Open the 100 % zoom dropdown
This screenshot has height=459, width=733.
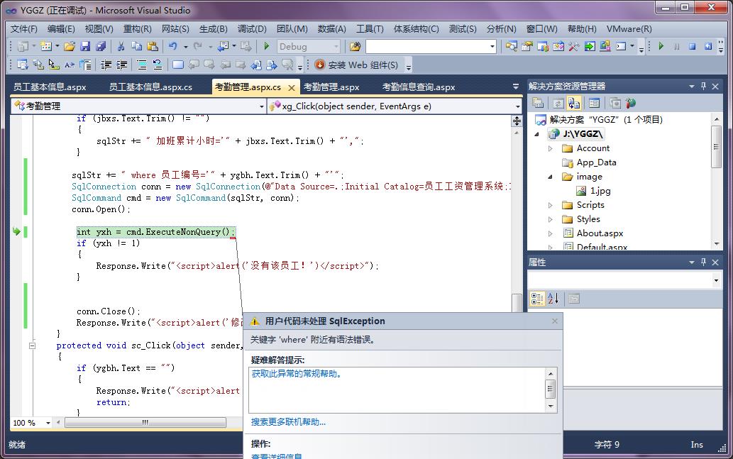pos(48,423)
